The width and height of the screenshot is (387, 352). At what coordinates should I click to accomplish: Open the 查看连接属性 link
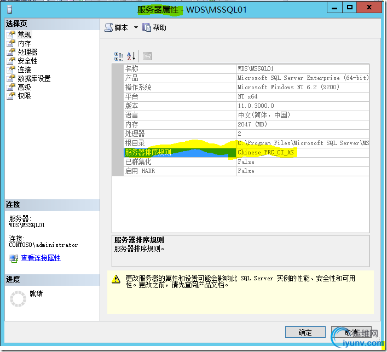click(x=41, y=258)
